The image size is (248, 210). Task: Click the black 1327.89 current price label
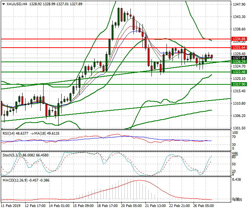click(x=239, y=58)
